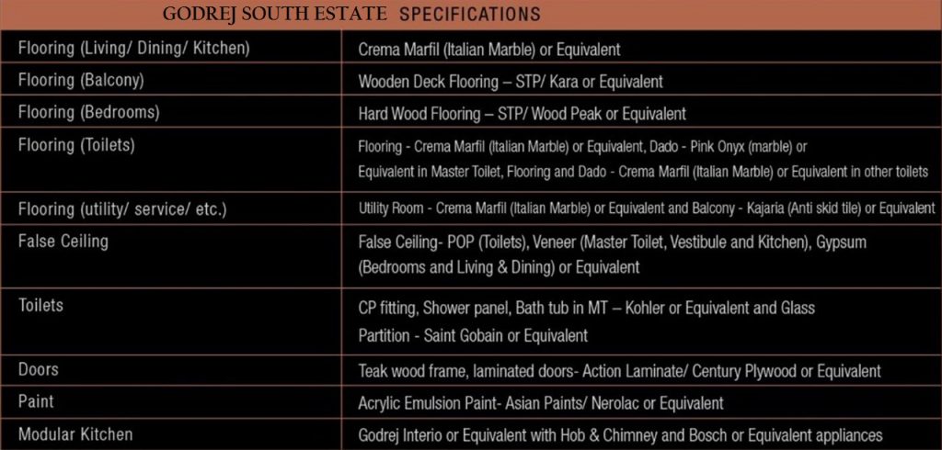Select the Flooring (Bedrooms) label

click(x=89, y=113)
